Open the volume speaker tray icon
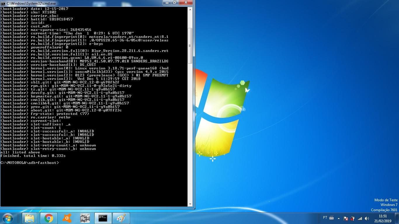The image size is (399, 224). pos(367,218)
